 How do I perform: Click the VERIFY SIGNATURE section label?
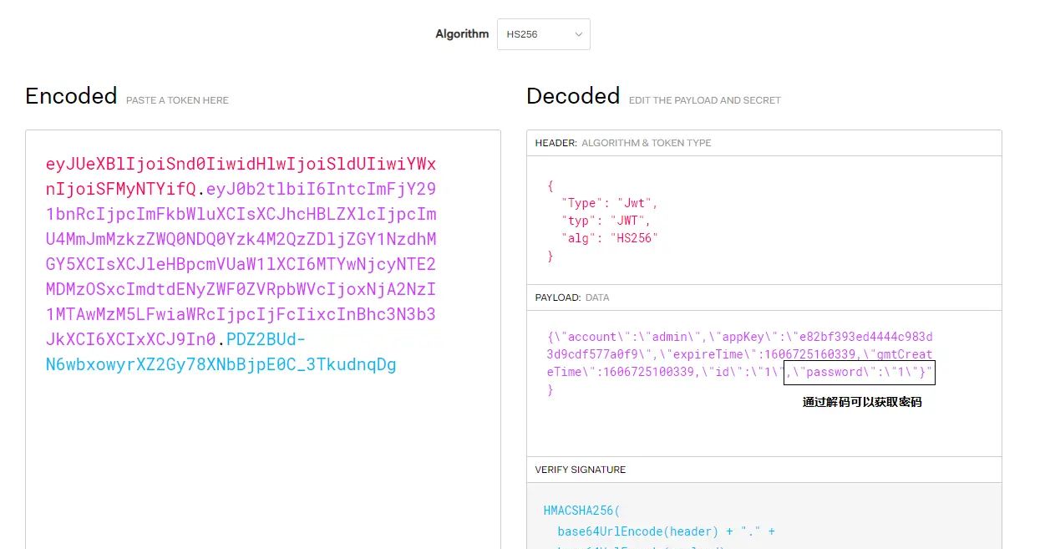580,470
